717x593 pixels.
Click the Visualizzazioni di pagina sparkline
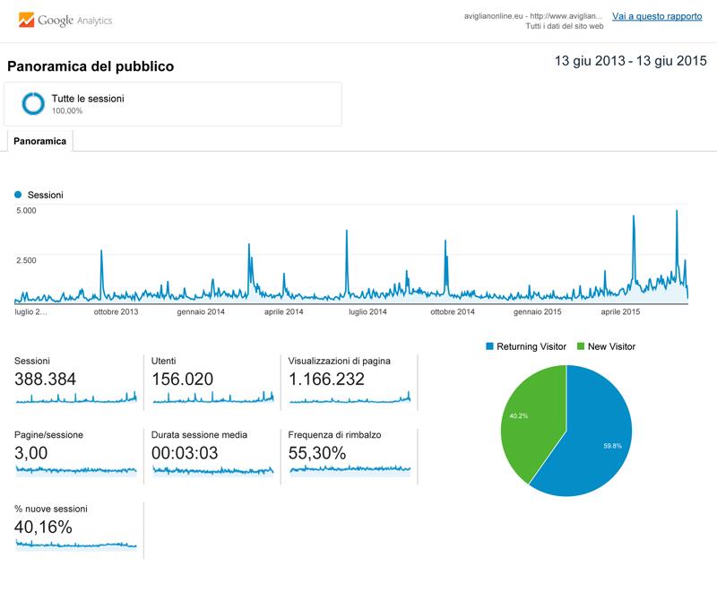point(350,397)
